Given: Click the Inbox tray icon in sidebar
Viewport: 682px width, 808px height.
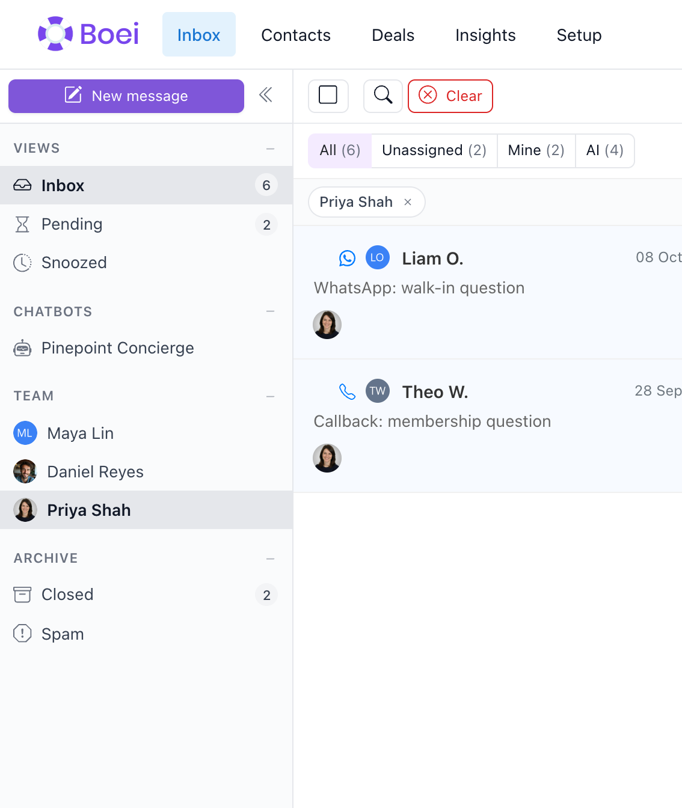Looking at the screenshot, I should pyautogui.click(x=22, y=185).
